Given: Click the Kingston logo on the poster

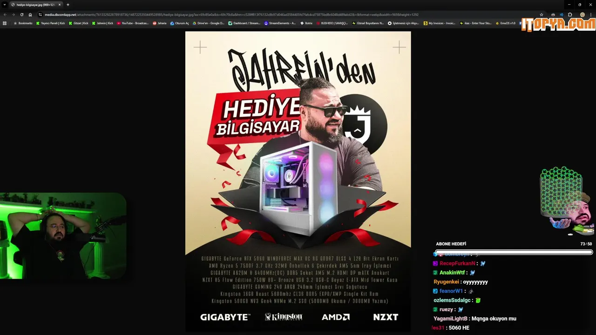Looking at the screenshot, I should (284, 317).
